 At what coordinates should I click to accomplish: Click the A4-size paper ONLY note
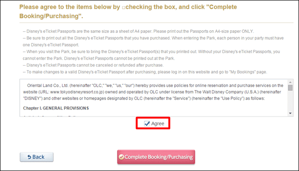tap(138, 31)
